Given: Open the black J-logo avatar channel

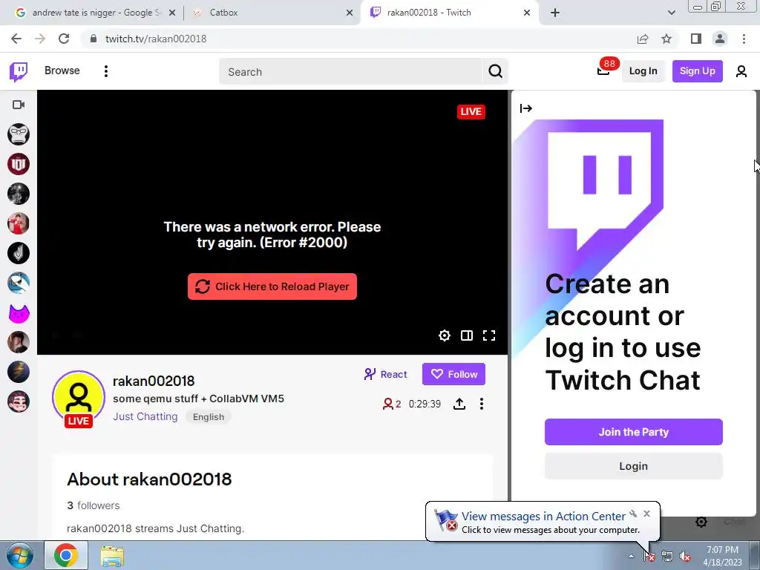Looking at the screenshot, I should point(19,253).
